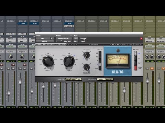Solo the ADAT 4 channel
165x123 pixels.
[x=8, y=68]
